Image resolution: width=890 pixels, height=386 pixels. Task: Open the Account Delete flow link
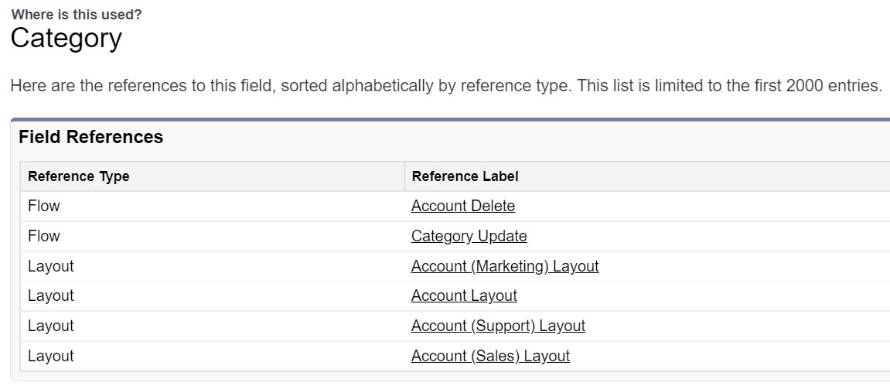coord(462,207)
